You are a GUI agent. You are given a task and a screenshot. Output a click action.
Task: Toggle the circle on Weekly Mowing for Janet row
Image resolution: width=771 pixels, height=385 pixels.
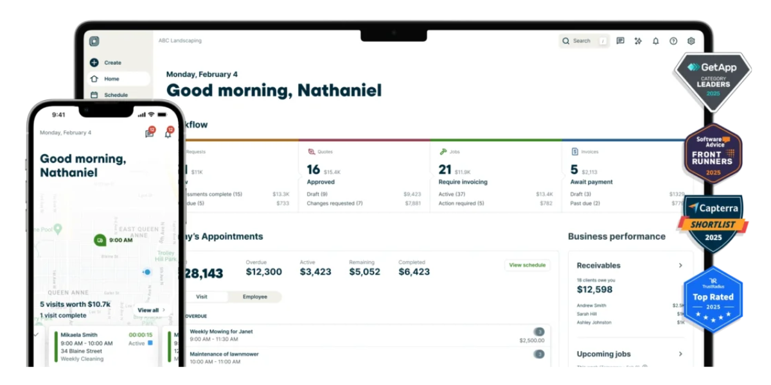point(539,331)
